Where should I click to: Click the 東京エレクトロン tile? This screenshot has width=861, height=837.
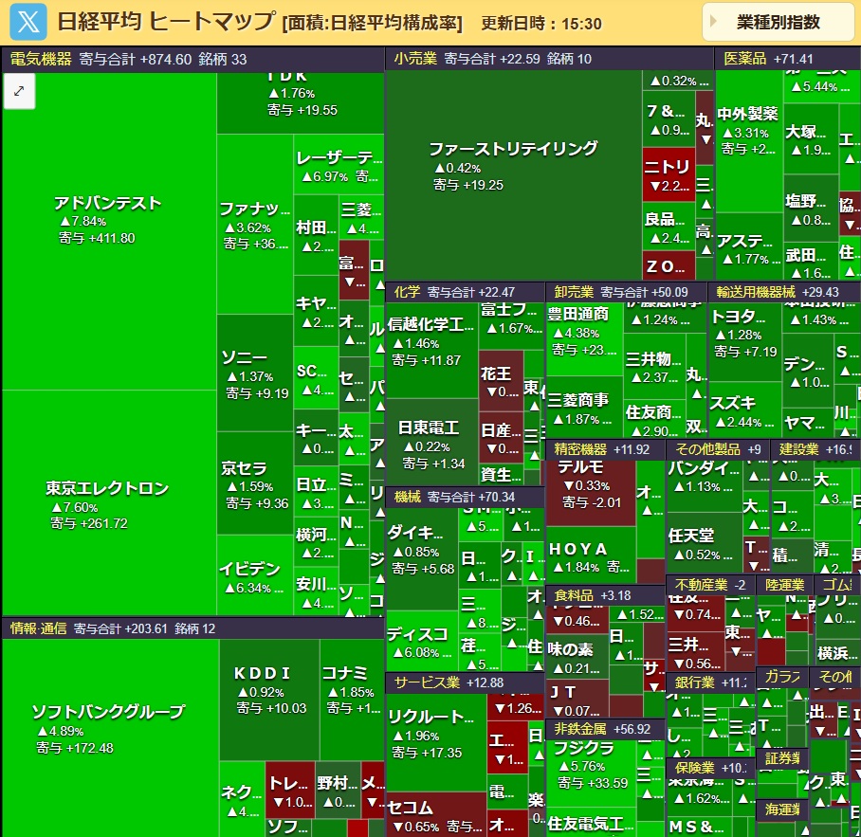[x=109, y=502]
